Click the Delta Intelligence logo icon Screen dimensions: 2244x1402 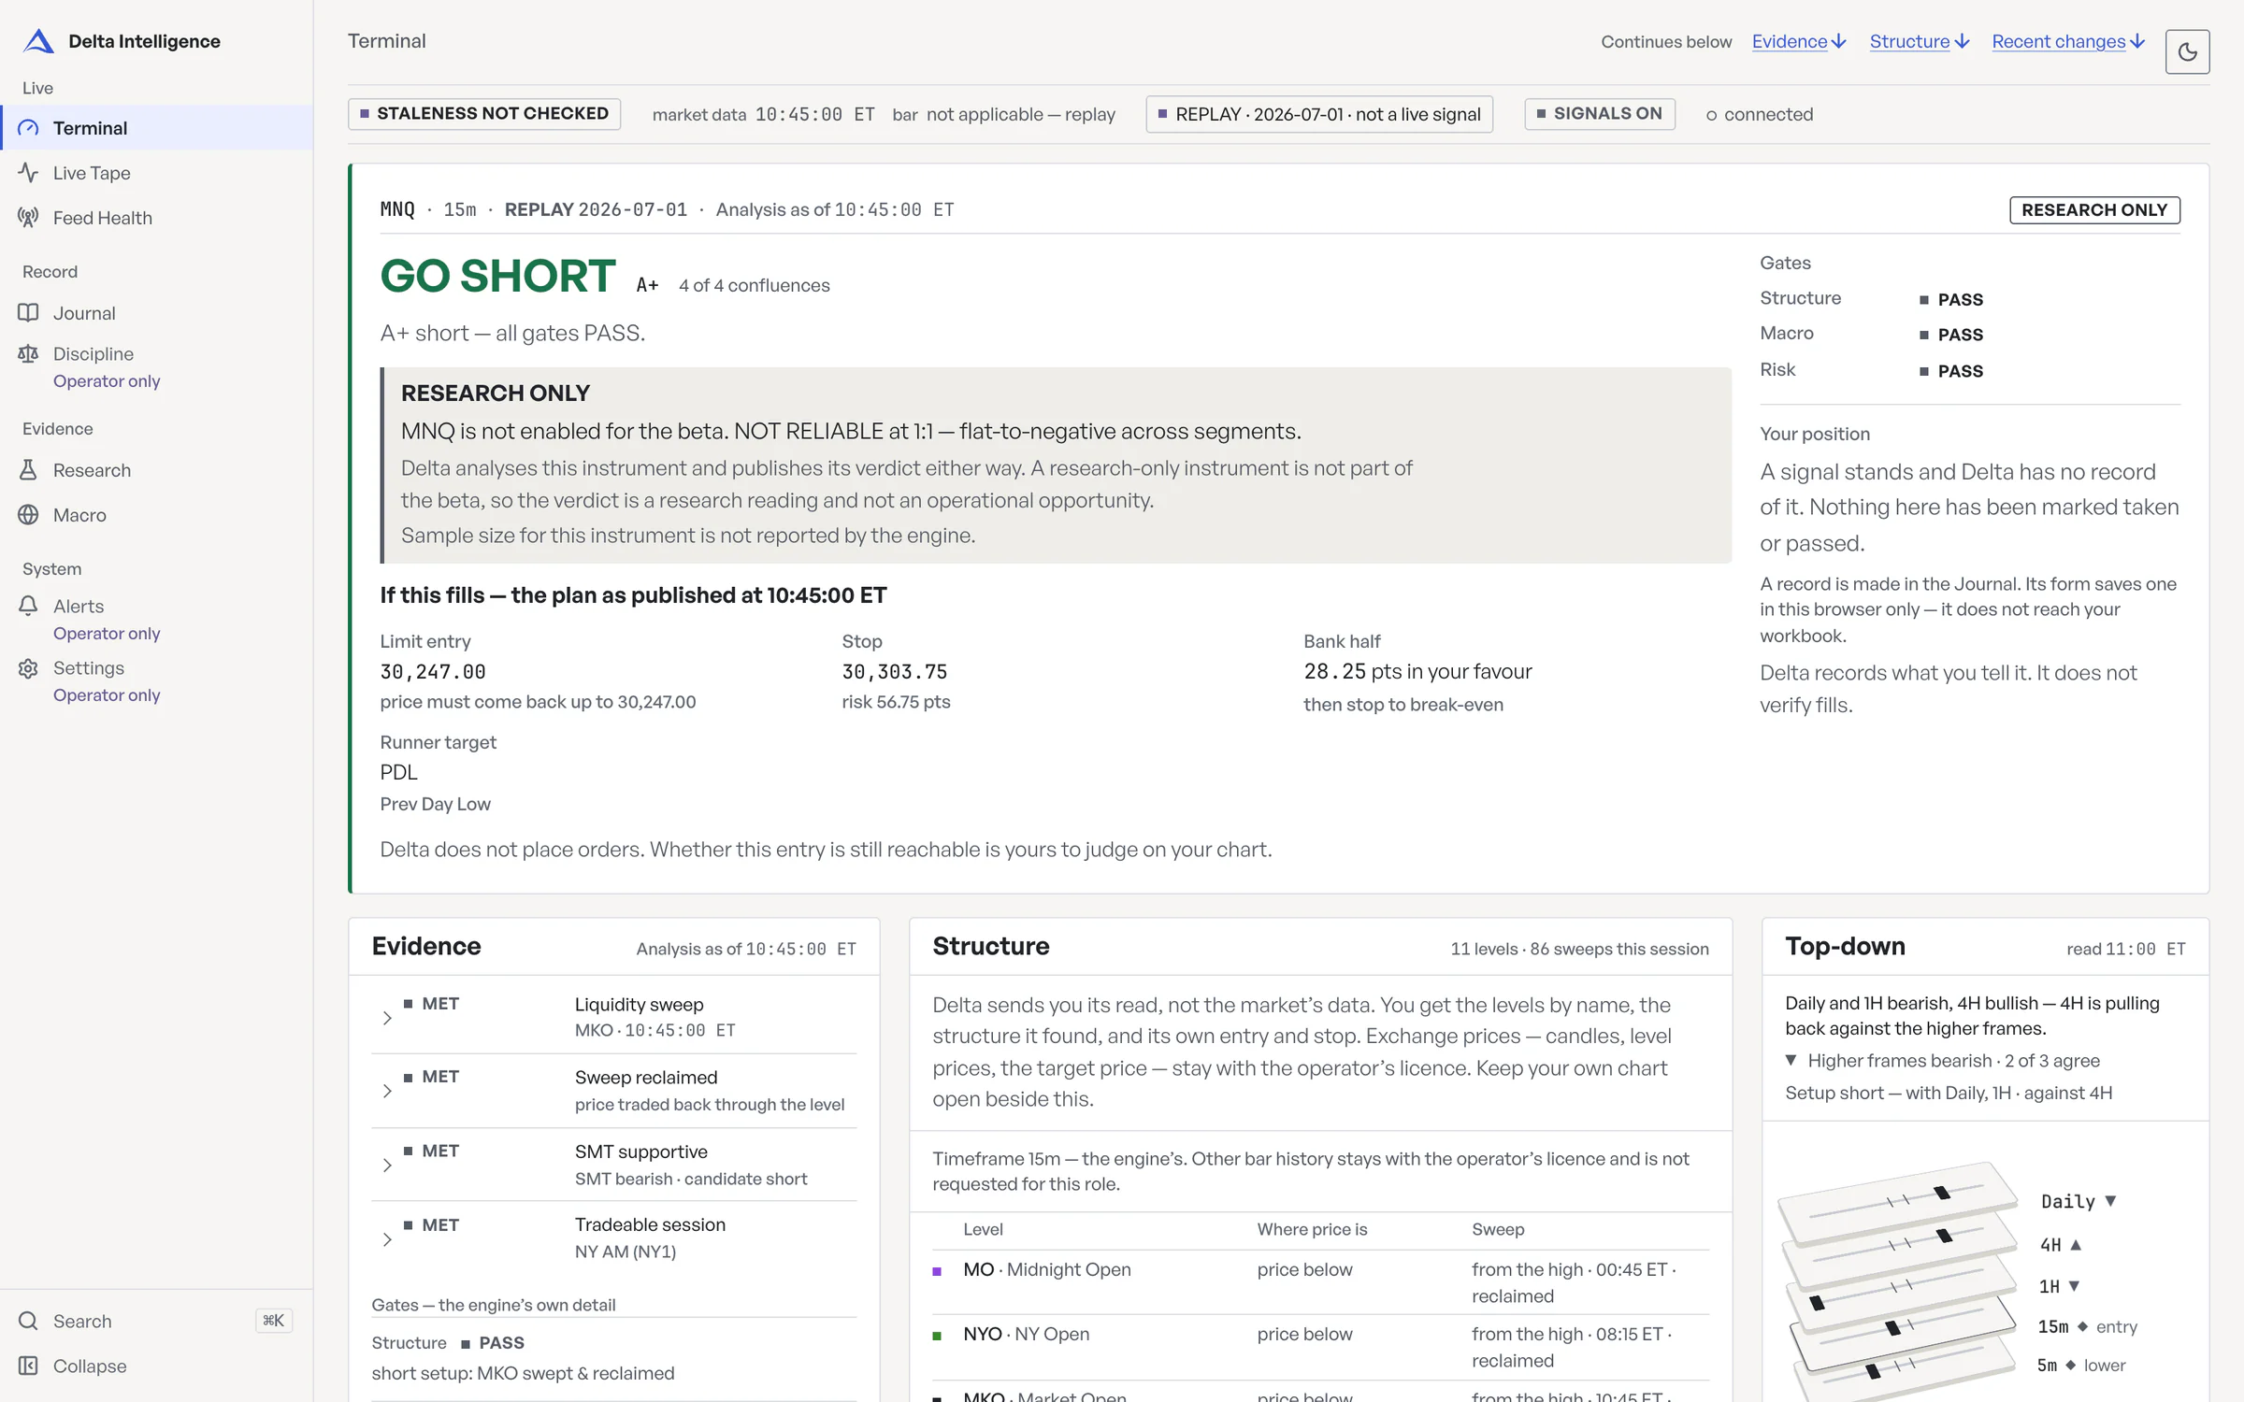[x=38, y=41]
